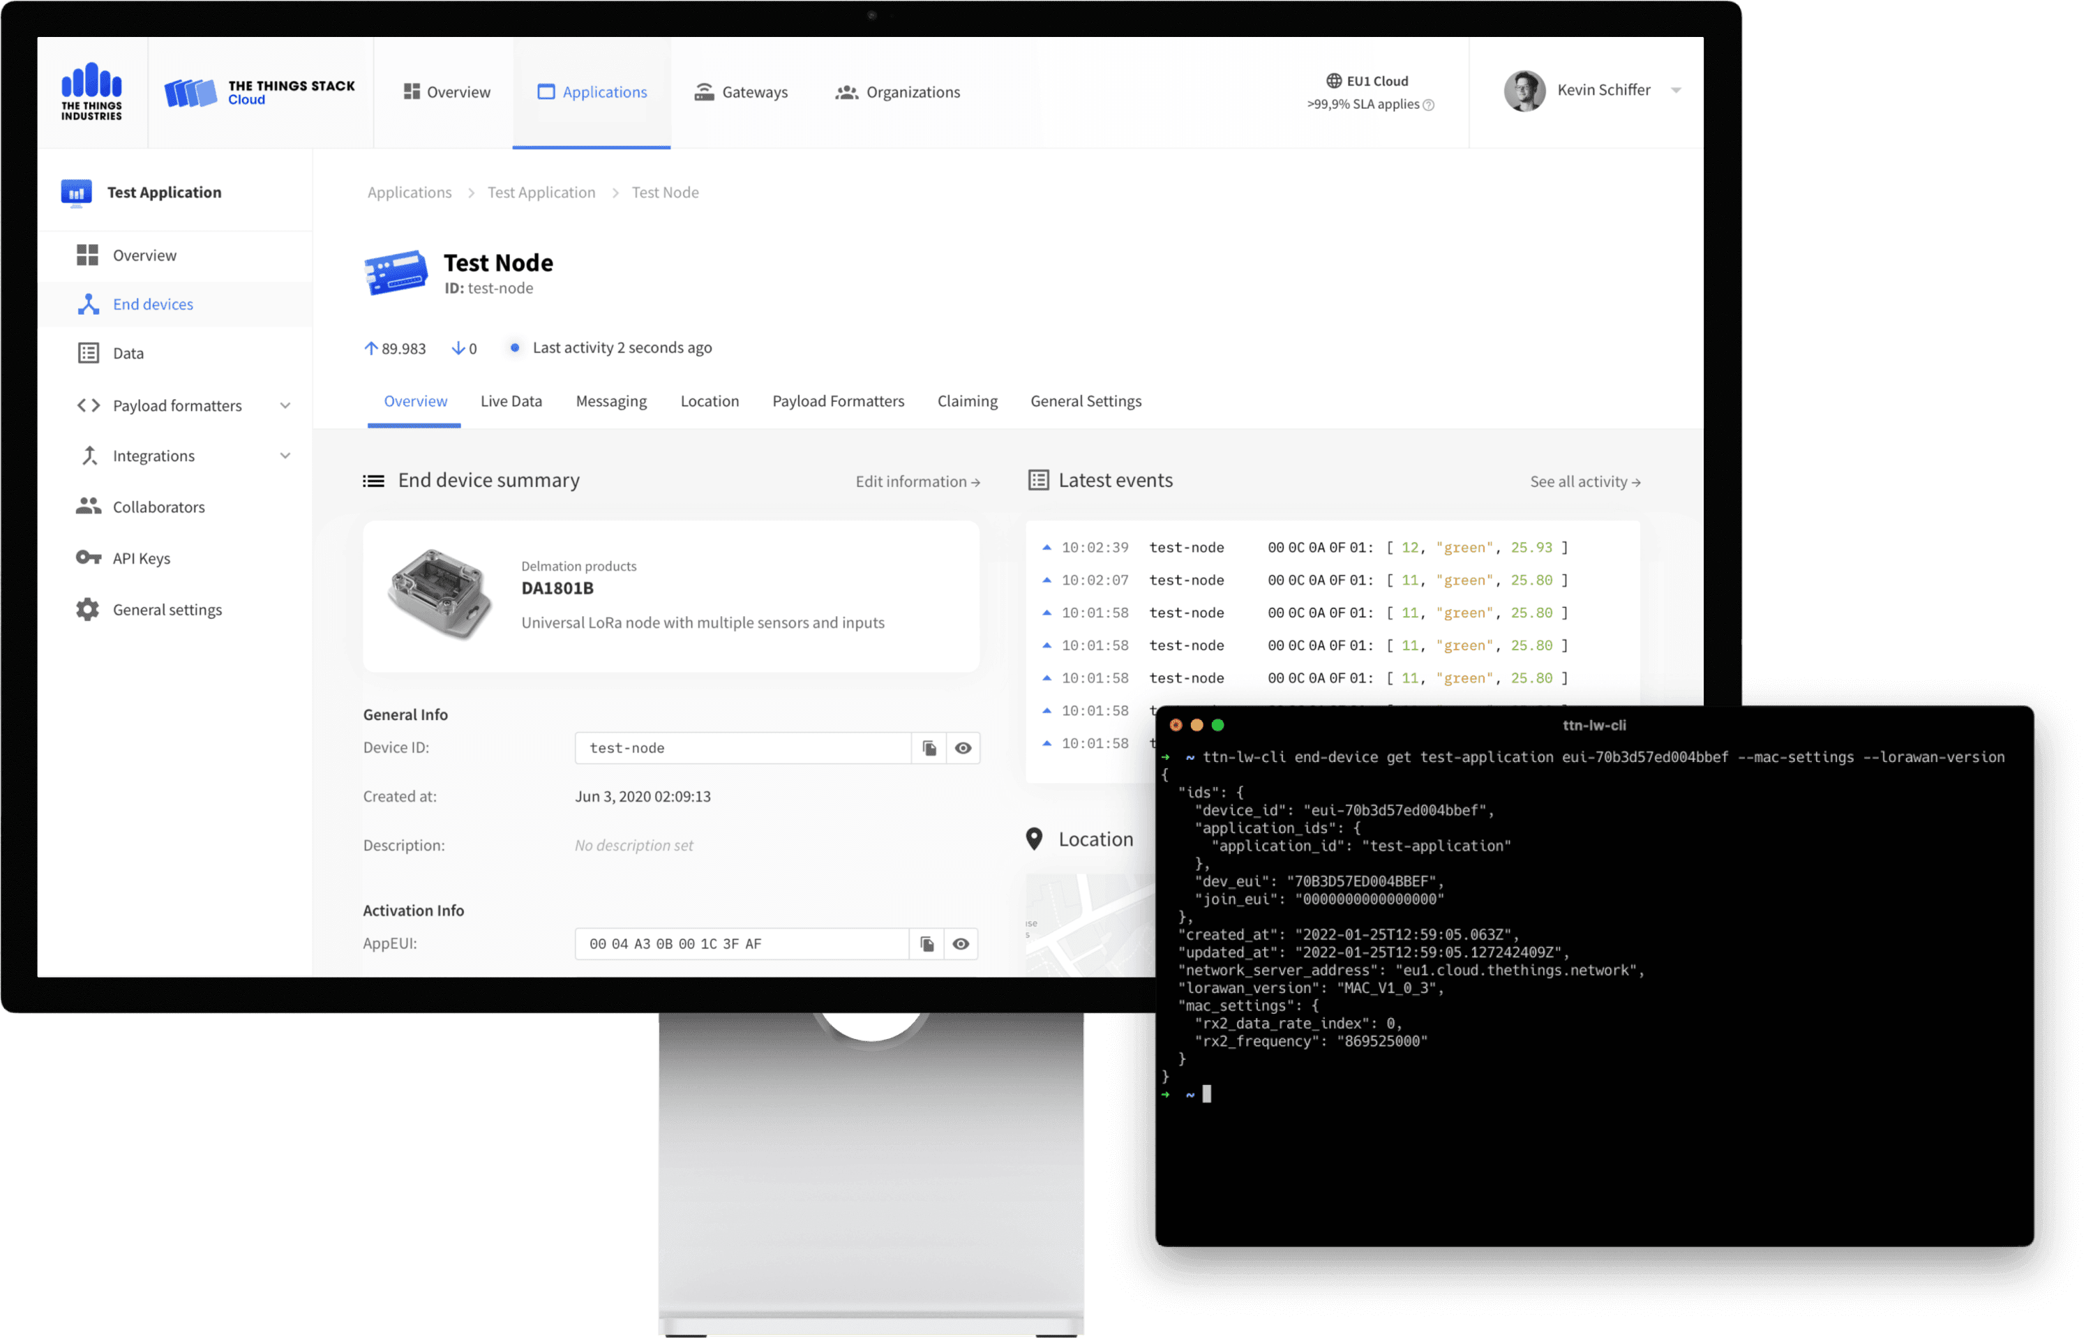Open Applications in top navigation
Viewport: 2093px width, 1339px height.
[x=592, y=92]
